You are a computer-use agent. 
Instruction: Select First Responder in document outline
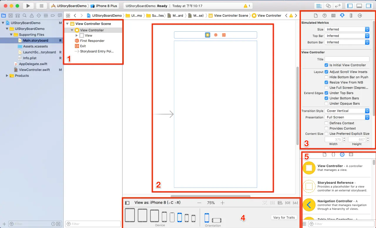pyautogui.click(x=92, y=41)
